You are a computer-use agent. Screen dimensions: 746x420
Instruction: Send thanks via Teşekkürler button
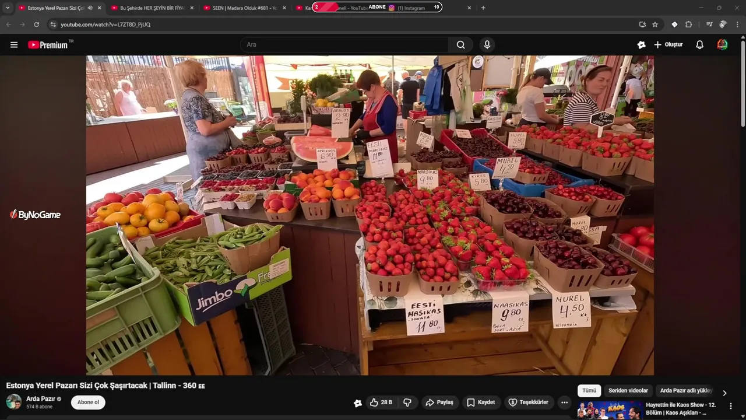click(x=528, y=402)
